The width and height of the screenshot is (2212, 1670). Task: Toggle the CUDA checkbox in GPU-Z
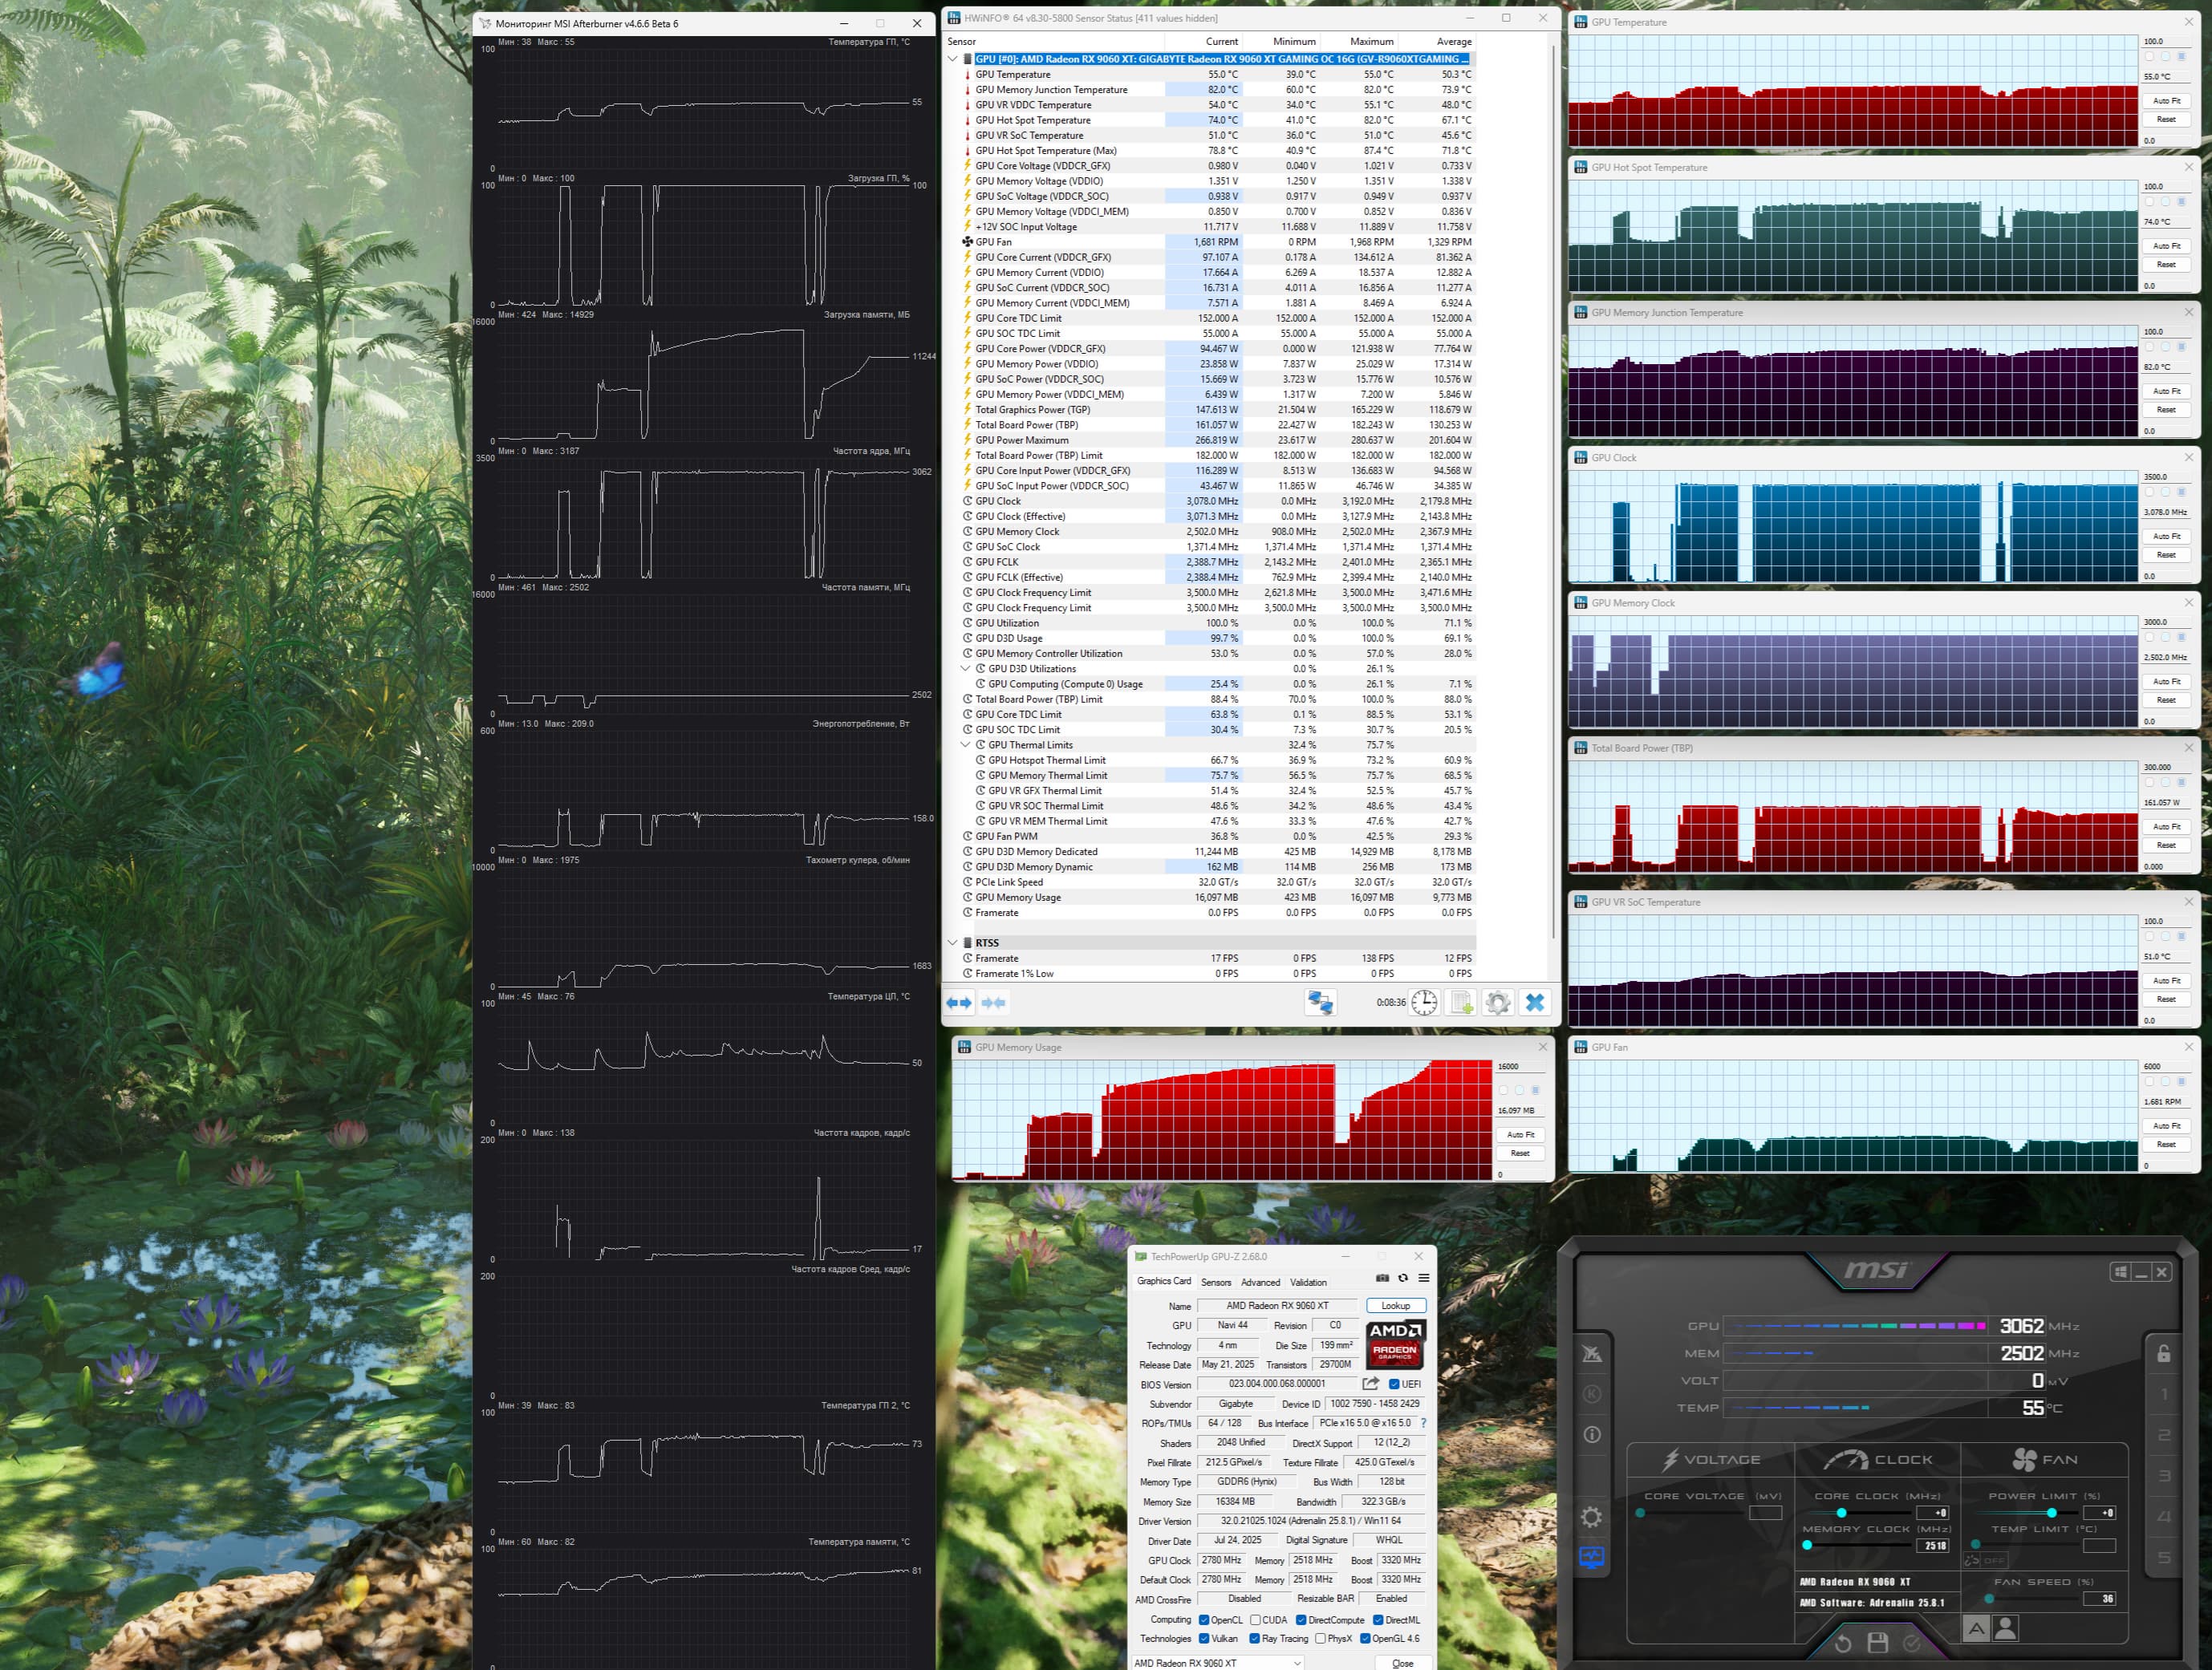coord(1255,1620)
